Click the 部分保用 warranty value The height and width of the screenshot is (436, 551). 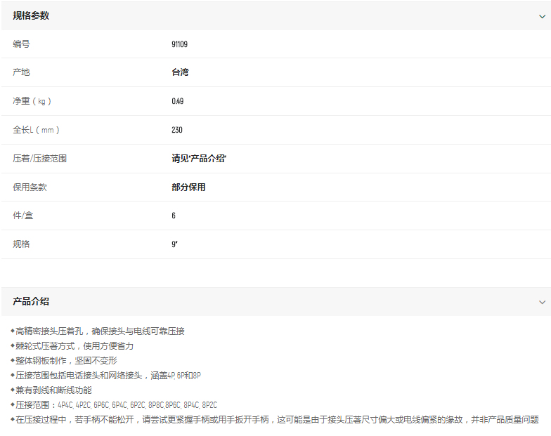click(x=188, y=187)
